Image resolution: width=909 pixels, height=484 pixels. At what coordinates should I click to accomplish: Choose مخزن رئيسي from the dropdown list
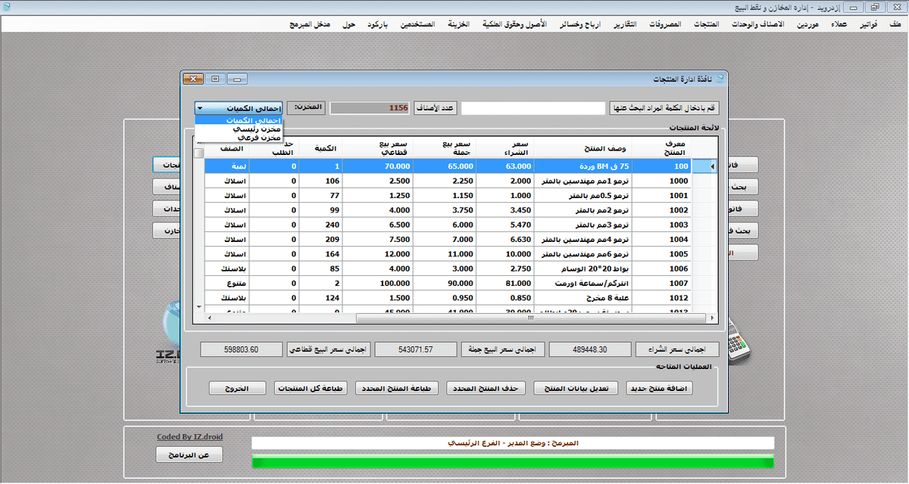(x=239, y=129)
